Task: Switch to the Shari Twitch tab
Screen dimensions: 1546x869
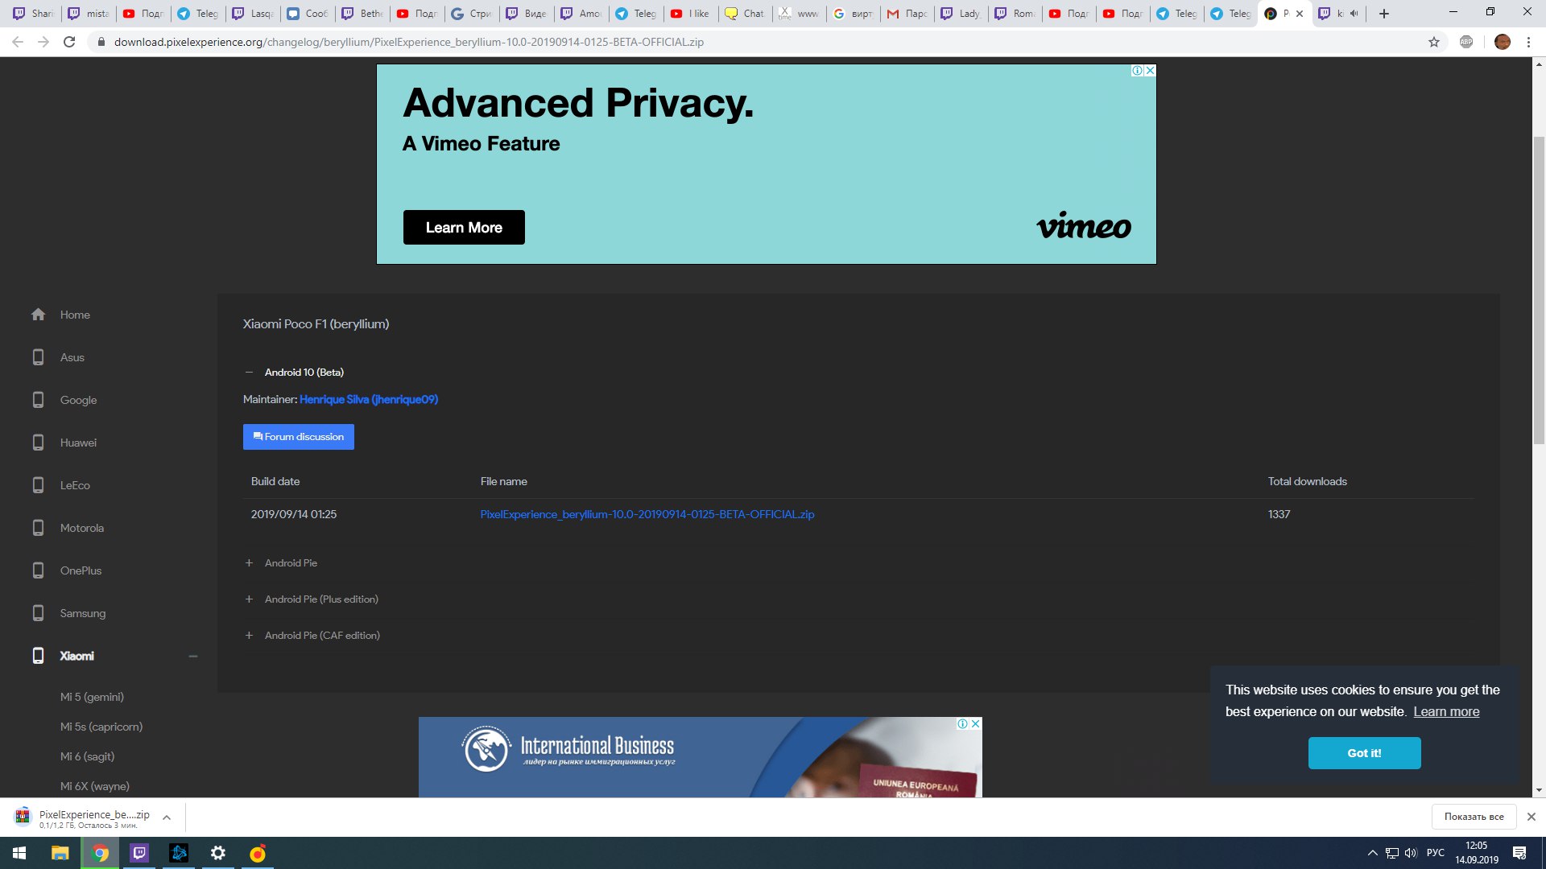Action: click(34, 14)
